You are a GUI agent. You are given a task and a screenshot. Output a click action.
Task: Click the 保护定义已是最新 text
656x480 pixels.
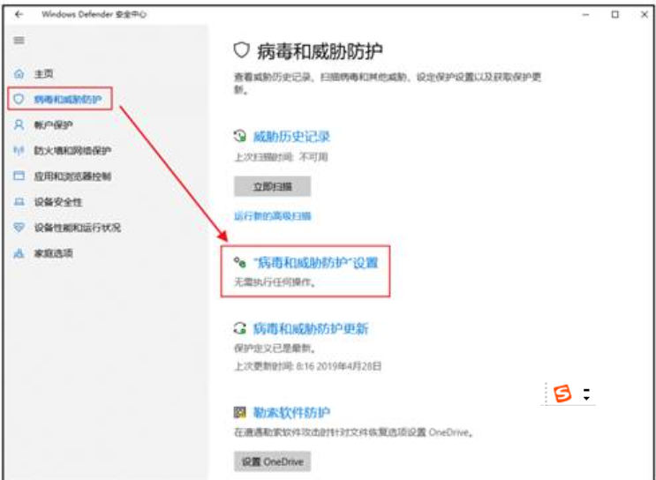coord(275,348)
